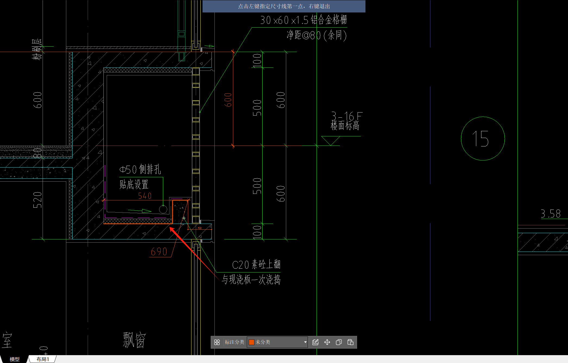568x363 pixels.
Task: Click the '飘窗' room label
Action: point(134,340)
